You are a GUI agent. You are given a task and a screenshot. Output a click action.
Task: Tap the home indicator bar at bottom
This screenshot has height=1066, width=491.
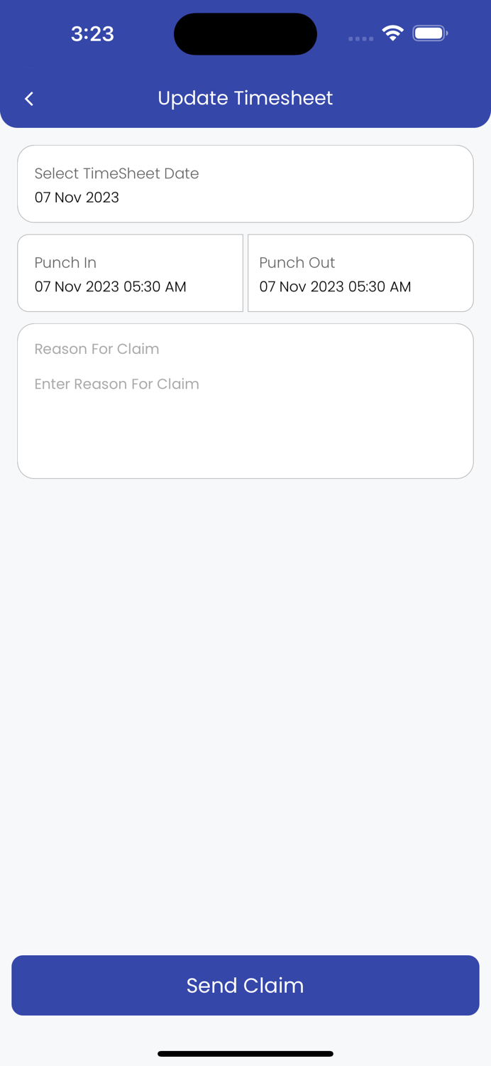pyautogui.click(x=245, y=1054)
